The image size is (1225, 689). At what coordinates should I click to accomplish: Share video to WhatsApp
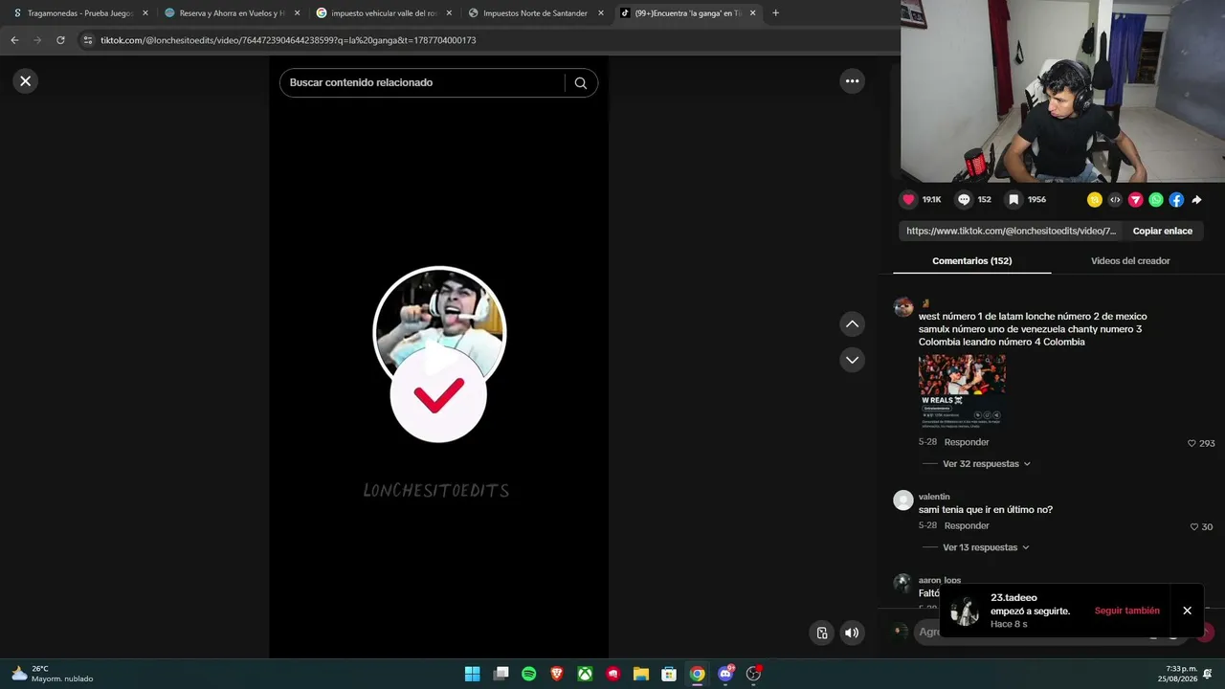1156,200
